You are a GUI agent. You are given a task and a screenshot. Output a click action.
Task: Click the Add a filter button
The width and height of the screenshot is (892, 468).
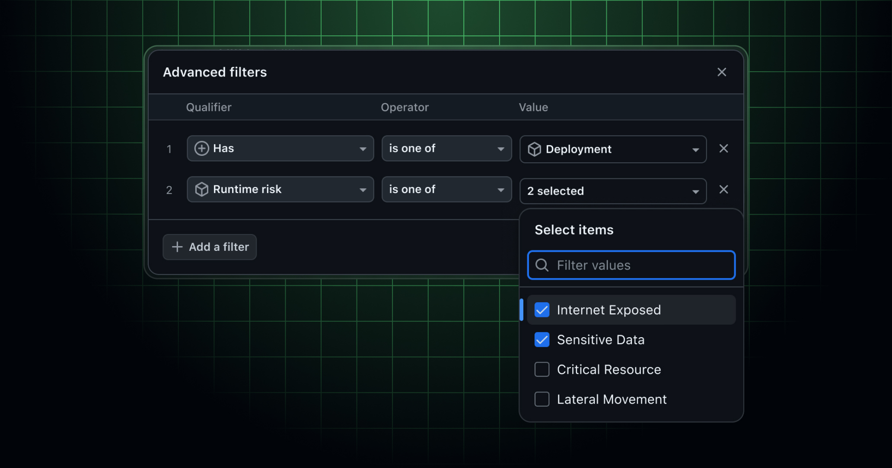tap(209, 247)
